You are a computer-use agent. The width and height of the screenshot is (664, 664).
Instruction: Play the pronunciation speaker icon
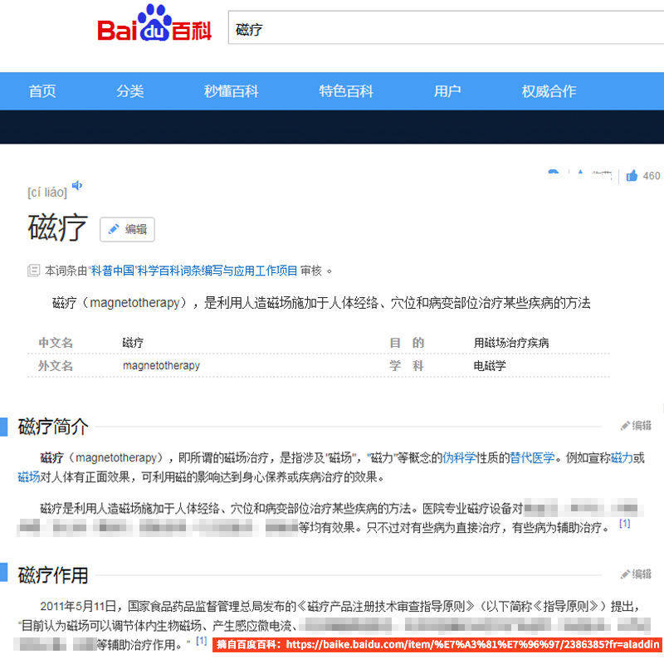77,185
